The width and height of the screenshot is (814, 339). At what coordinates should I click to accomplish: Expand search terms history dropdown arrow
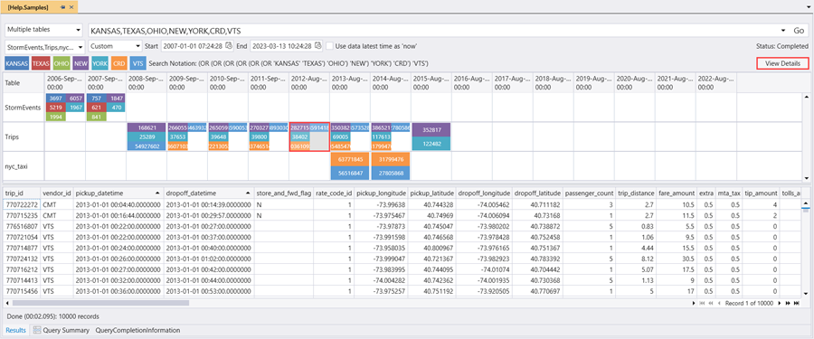click(783, 30)
